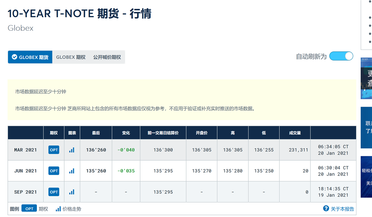Open chart icon for JUN 2021 row

(x=72, y=171)
